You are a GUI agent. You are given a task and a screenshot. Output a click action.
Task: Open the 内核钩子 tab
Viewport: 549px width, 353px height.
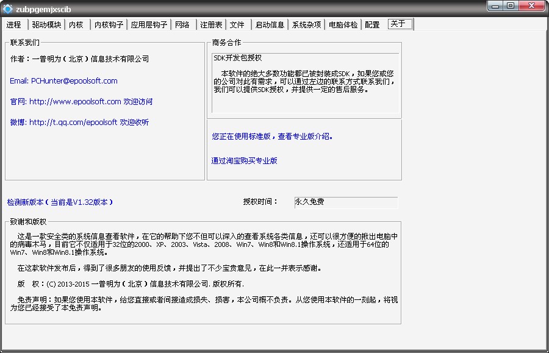click(x=109, y=25)
